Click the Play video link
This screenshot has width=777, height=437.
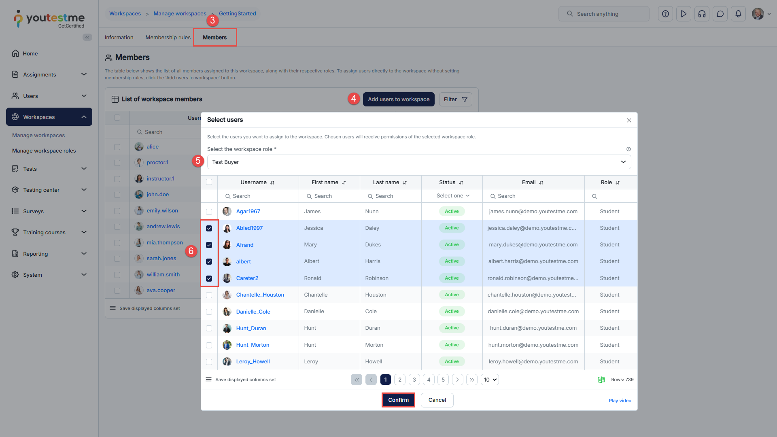[x=620, y=401]
